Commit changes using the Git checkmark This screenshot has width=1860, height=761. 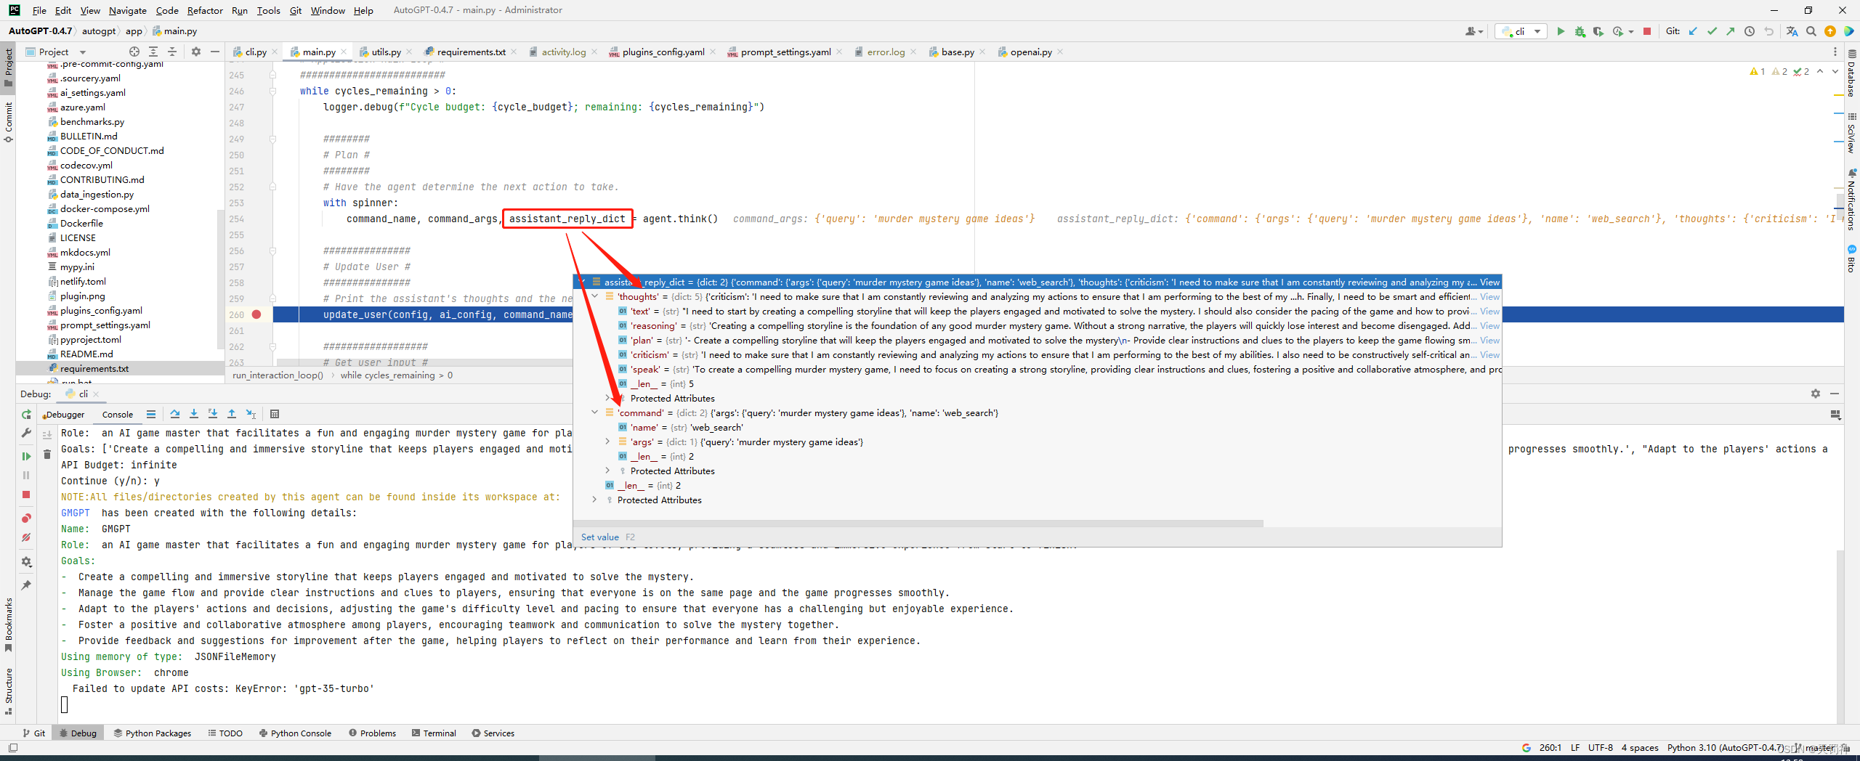(x=1712, y=31)
